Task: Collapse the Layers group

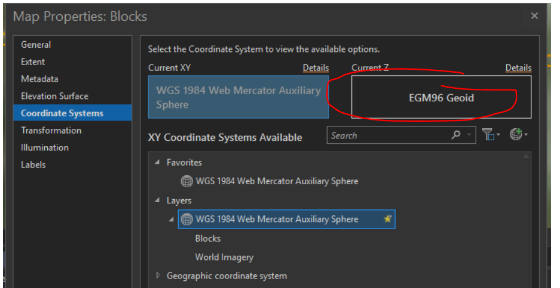Action: (158, 200)
